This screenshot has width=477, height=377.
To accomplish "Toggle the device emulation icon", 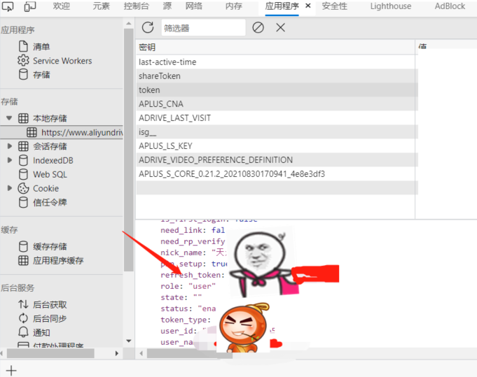I will pyautogui.click(x=29, y=6).
